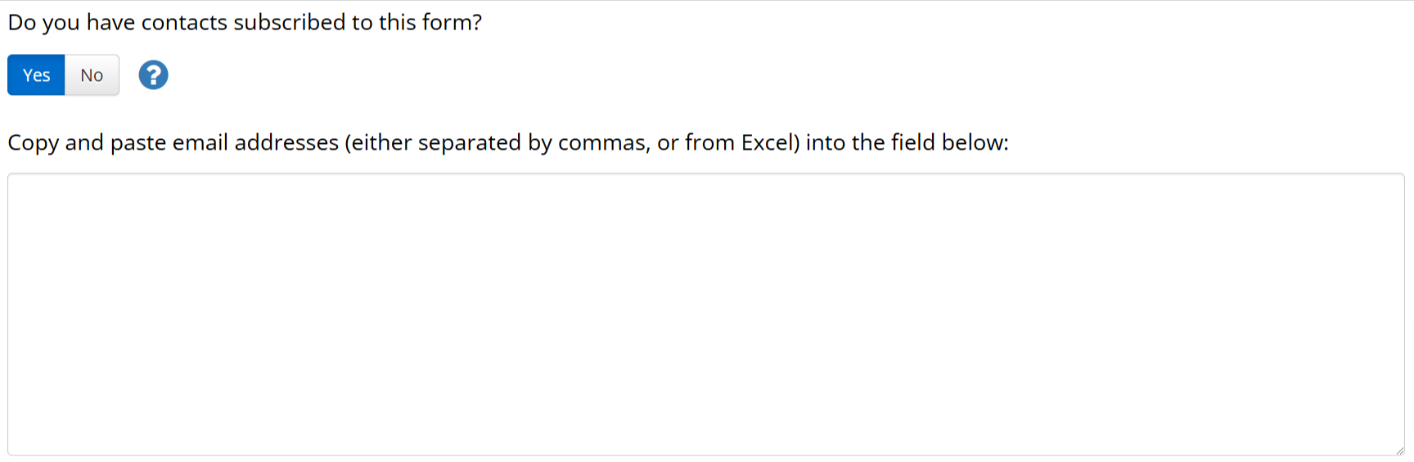This screenshot has width=1414, height=462.
Task: Select No for contacts subscribed
Action: [x=92, y=75]
